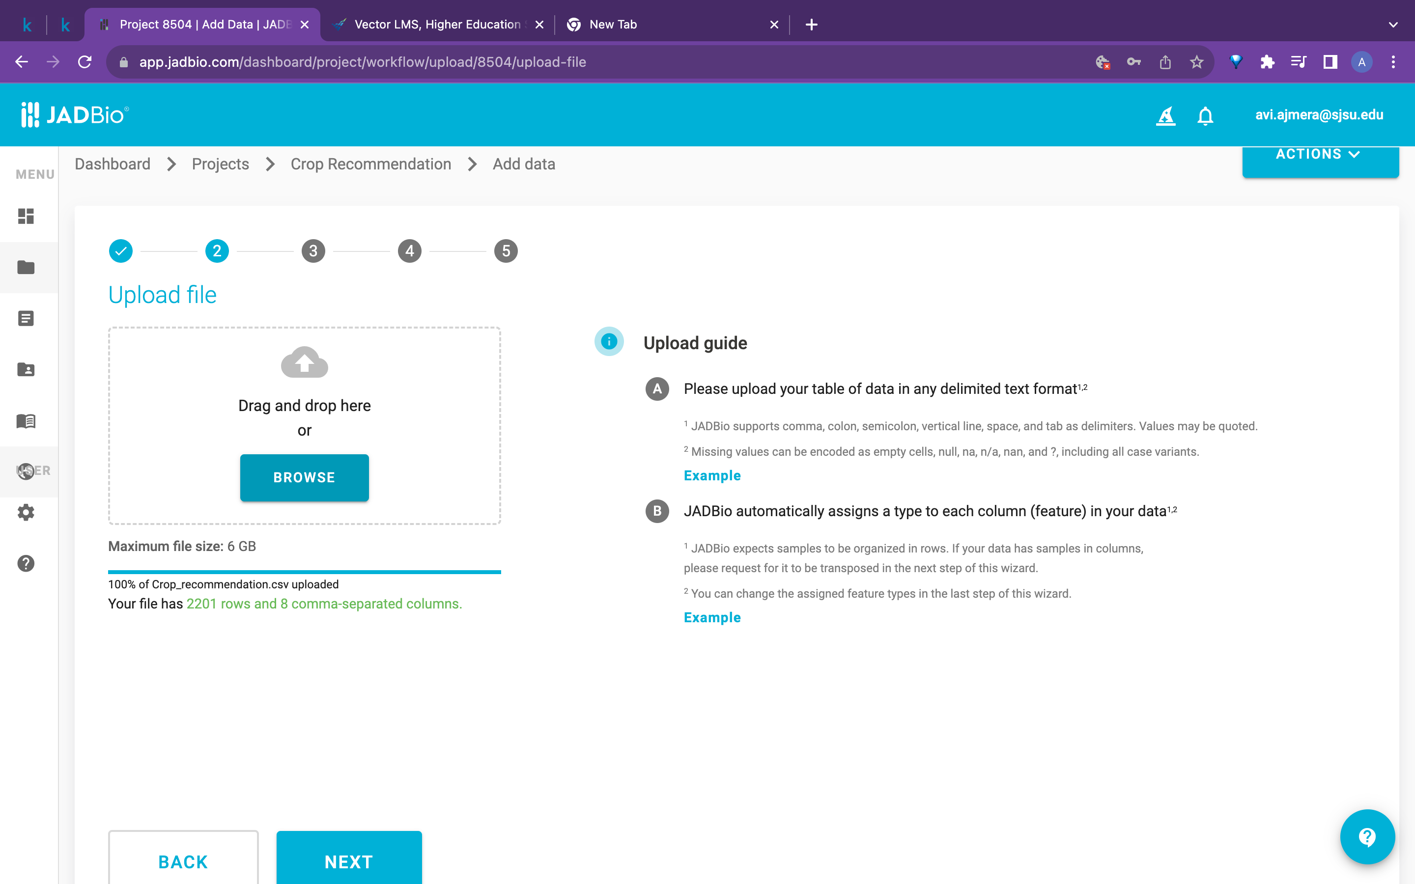The width and height of the screenshot is (1415, 884).
Task: Click the help question-mark icon in sidebar
Action: coord(26,563)
